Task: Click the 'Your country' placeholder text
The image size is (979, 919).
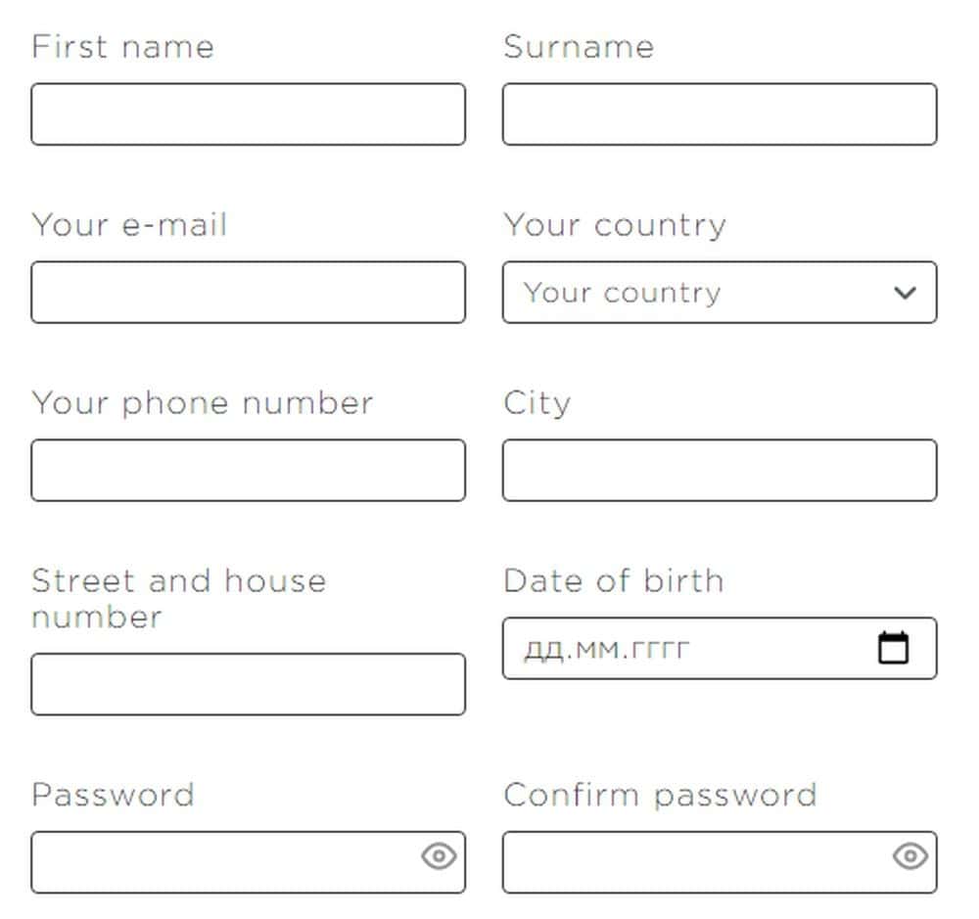Action: (x=622, y=293)
